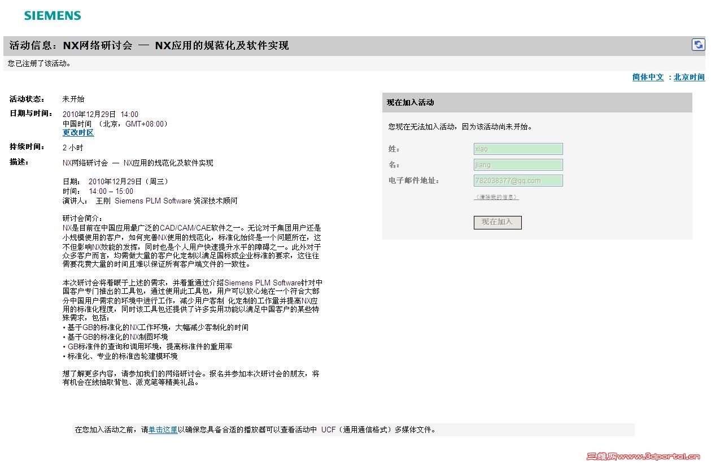The image size is (711, 464).
Task: Focus the 名 field containing jiang
Action: (518, 165)
